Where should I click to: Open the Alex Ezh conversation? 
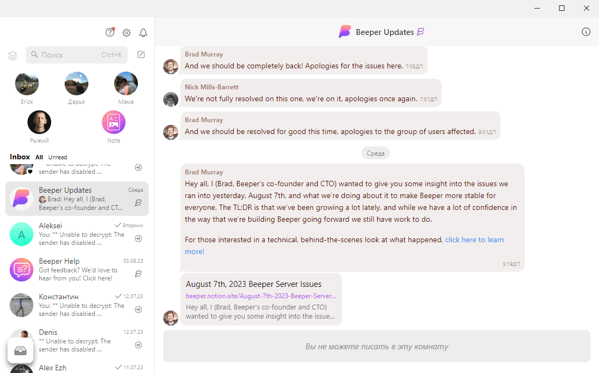pos(77,367)
